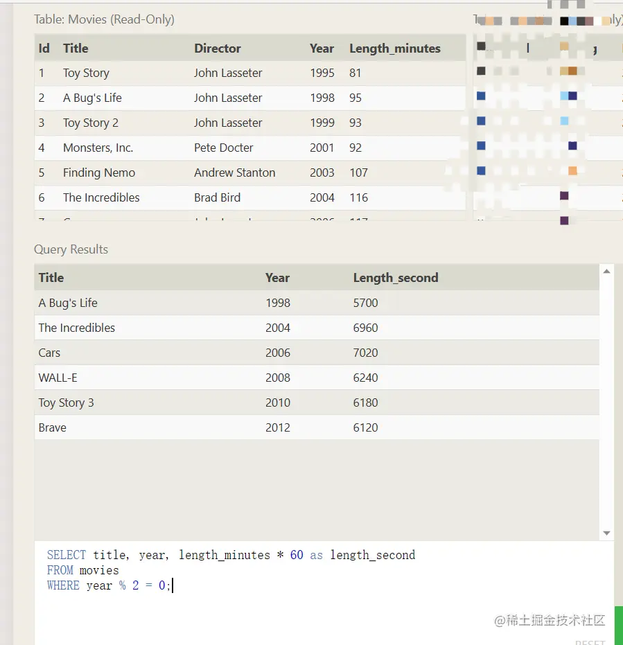Click the 'Brave' result row title

[x=52, y=428]
